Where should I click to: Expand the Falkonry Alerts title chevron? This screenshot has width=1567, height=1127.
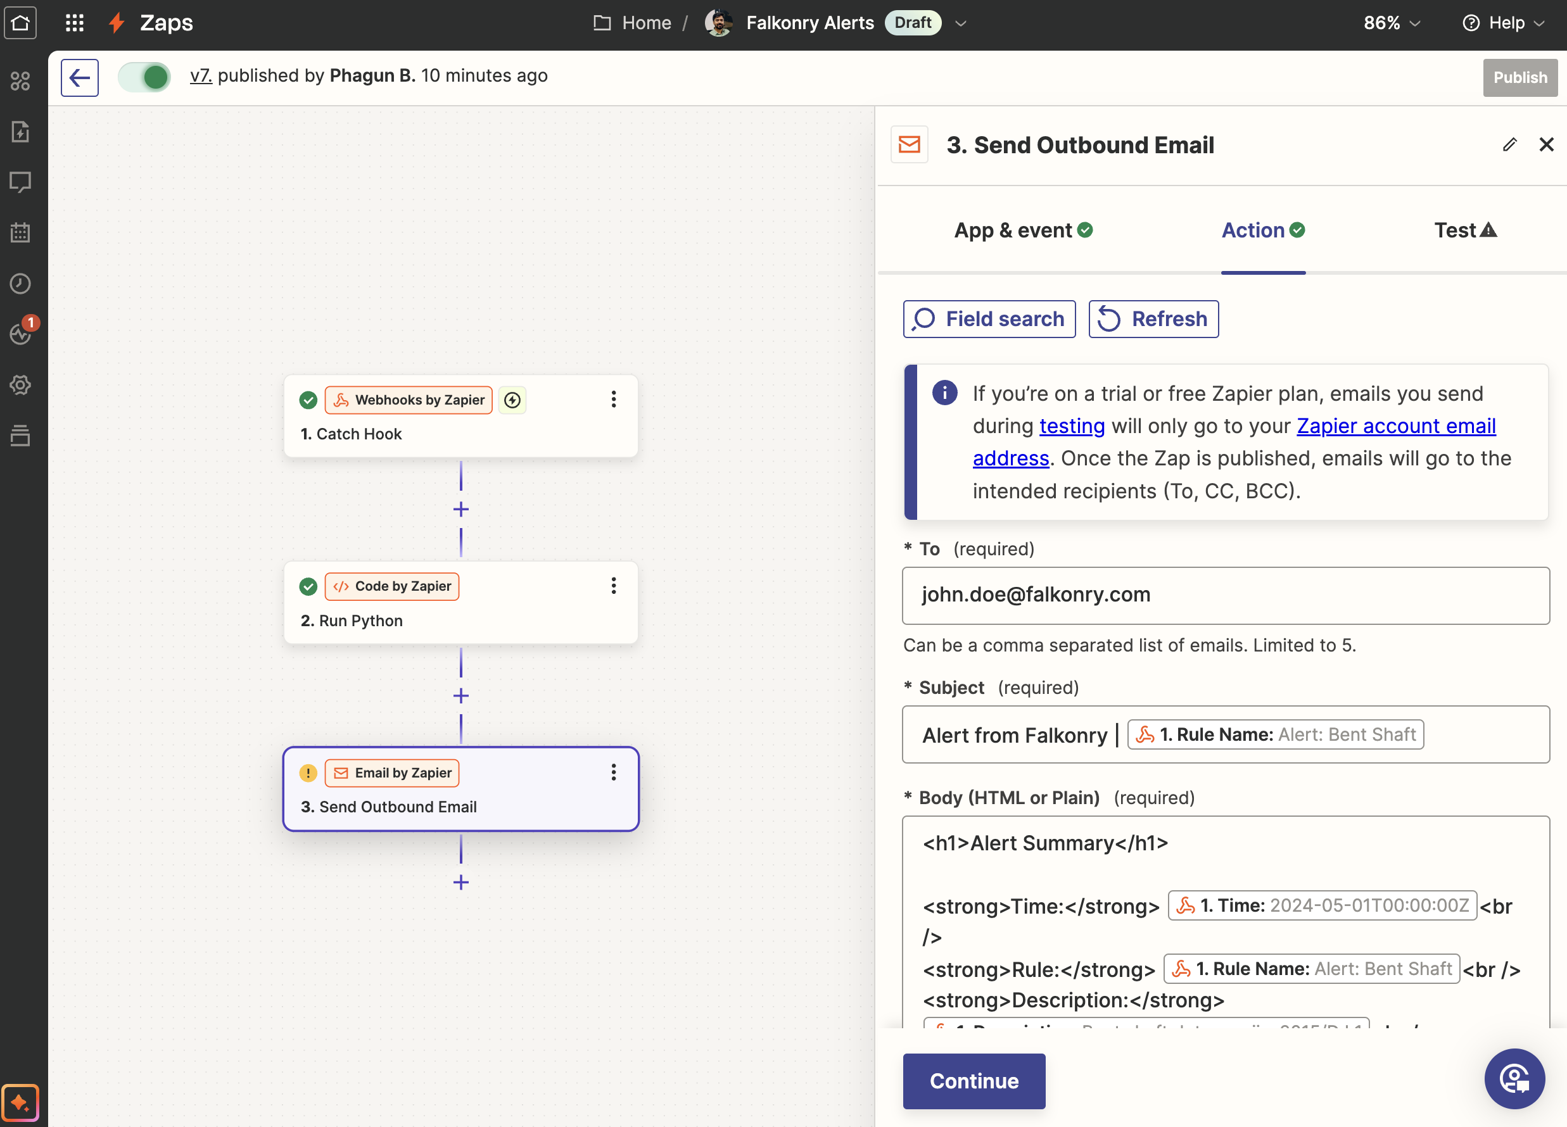click(960, 23)
